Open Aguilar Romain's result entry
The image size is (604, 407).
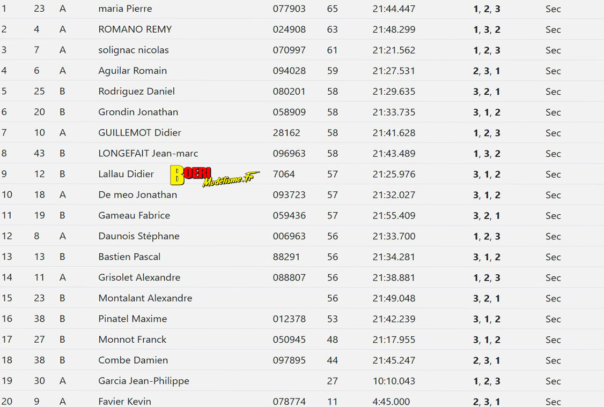132,71
